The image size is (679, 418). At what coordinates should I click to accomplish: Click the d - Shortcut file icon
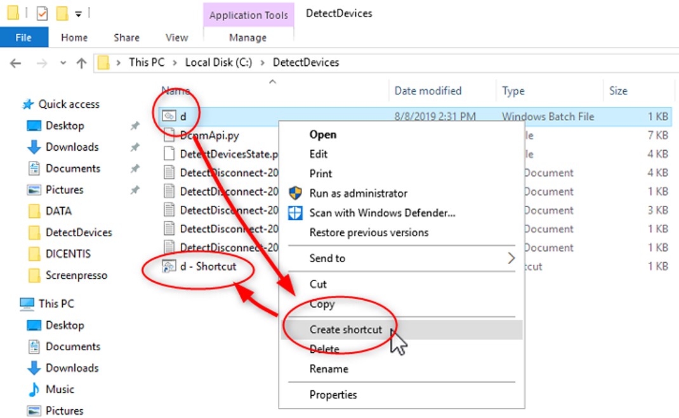click(x=169, y=267)
